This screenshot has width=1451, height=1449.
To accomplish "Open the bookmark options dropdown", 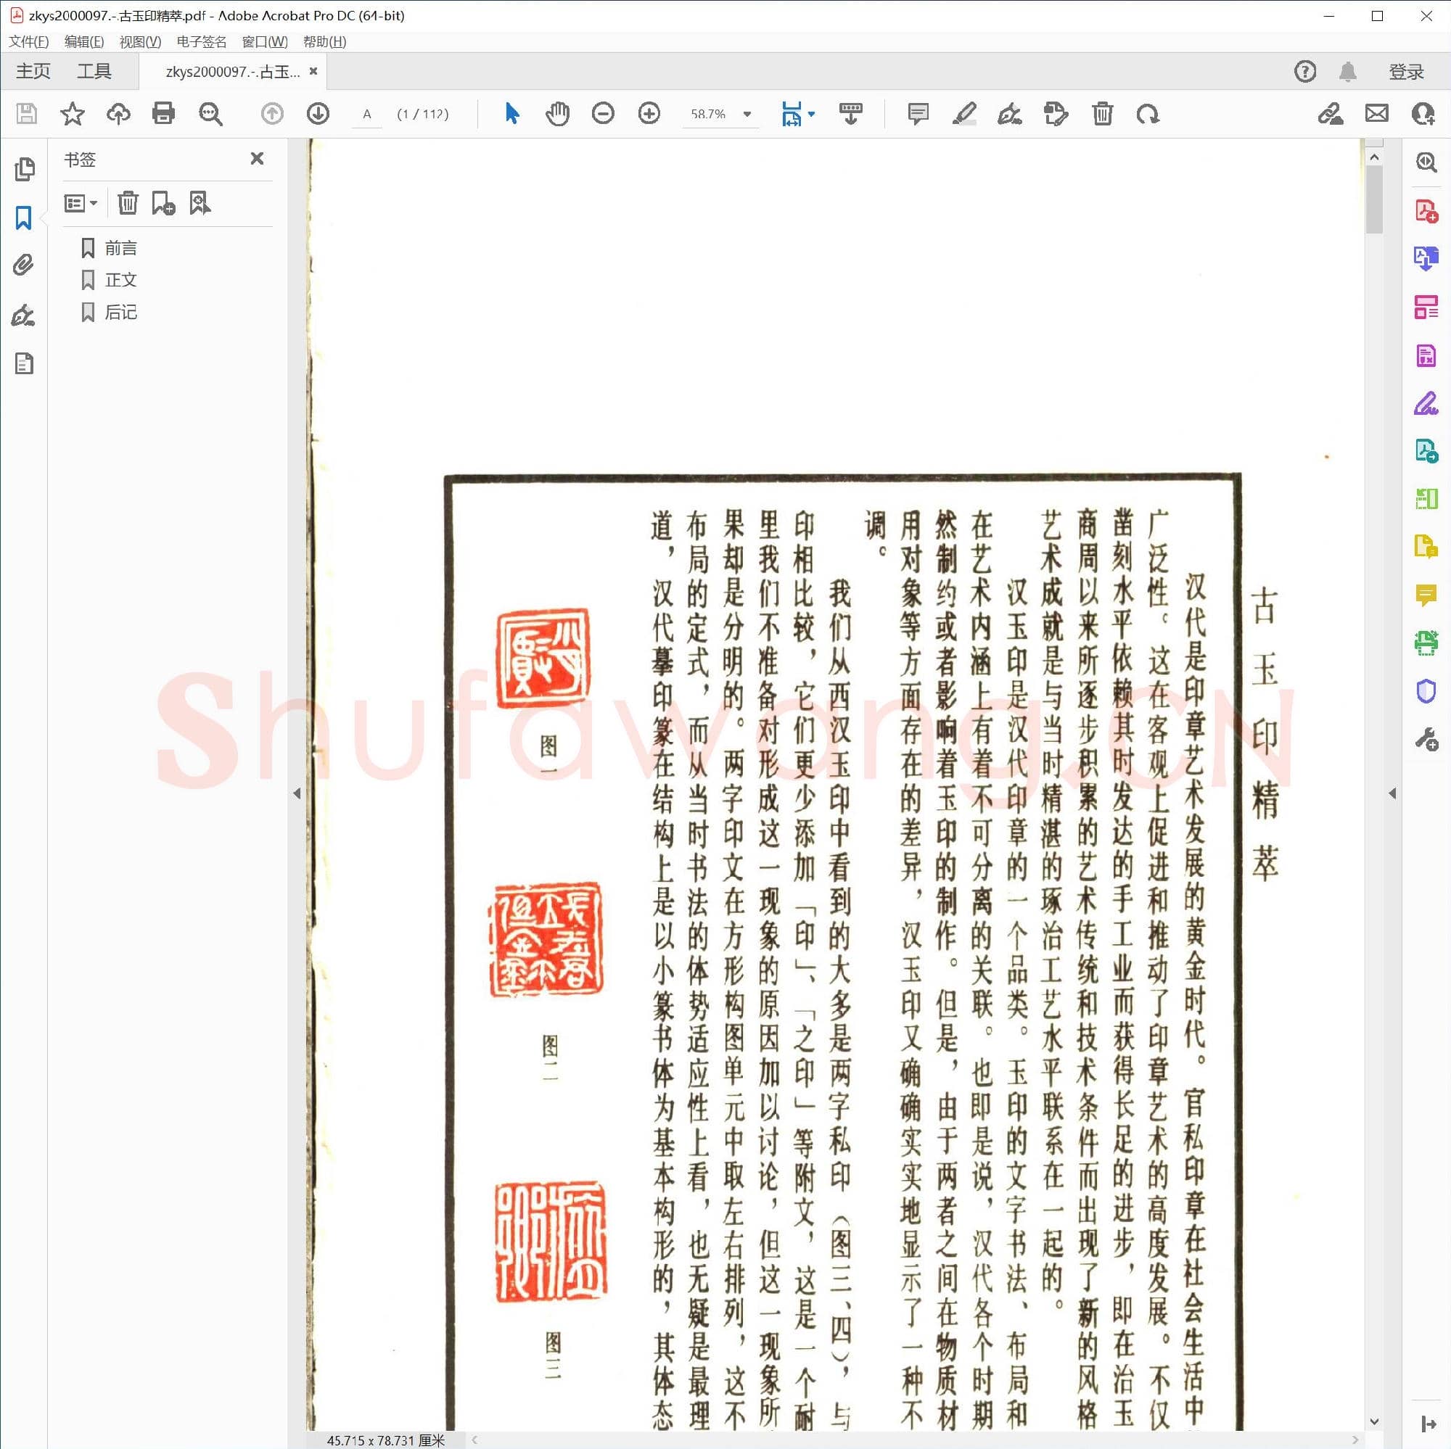I will 81,203.
